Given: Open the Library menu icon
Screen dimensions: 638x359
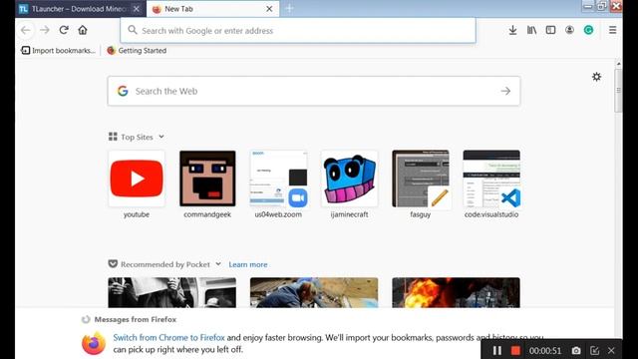Looking at the screenshot, I should click(531, 30).
